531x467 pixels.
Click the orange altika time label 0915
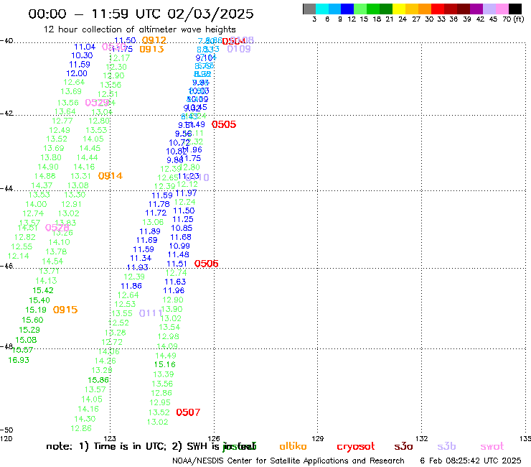[x=65, y=310]
